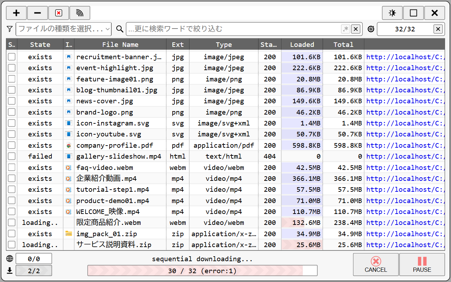Clear the 32/32 counter filter

coord(438,29)
